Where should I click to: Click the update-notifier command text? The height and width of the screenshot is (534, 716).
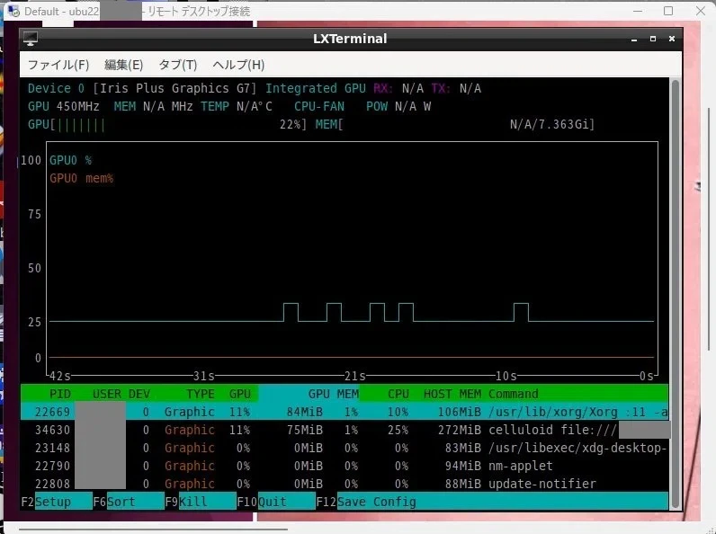[542, 484]
